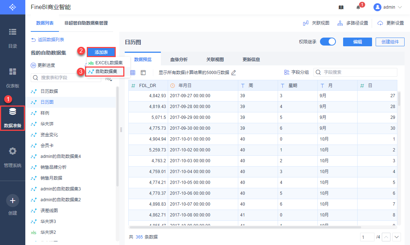Click 返回数据列表 link
410x245 pixels.
pyautogui.click(x=48, y=40)
